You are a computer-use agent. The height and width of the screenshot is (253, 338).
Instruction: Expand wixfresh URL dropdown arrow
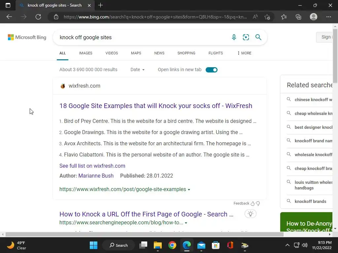click(x=189, y=189)
